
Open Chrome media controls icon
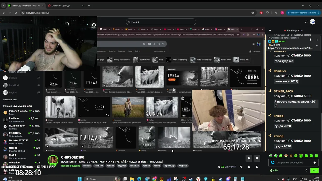[x=276, y=13]
